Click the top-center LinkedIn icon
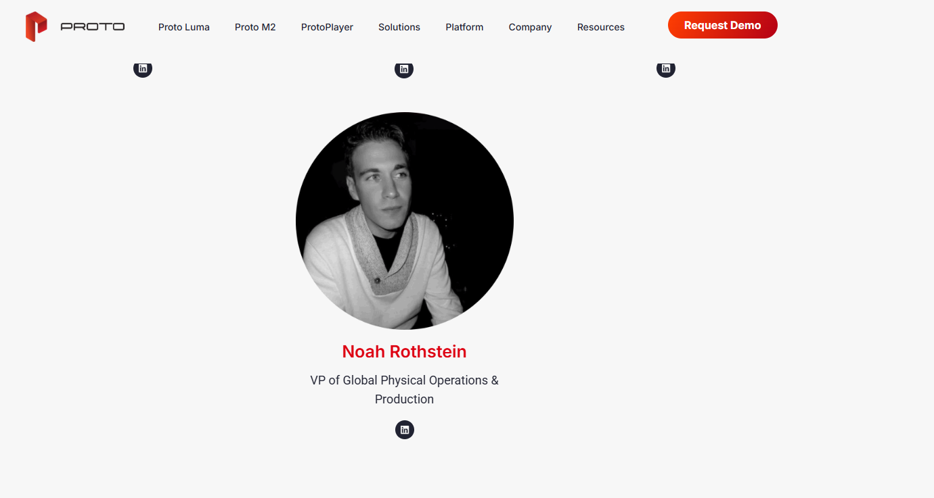934x498 pixels. pyautogui.click(x=404, y=69)
